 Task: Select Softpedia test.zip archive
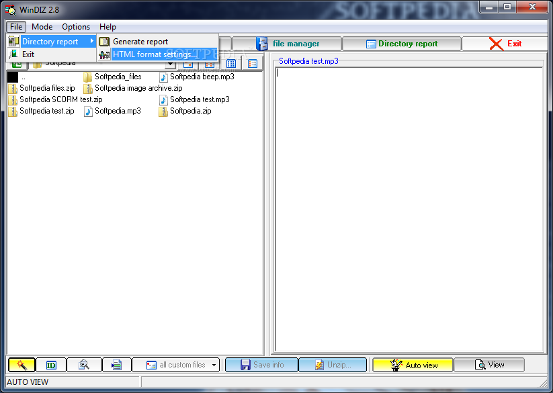[41, 111]
